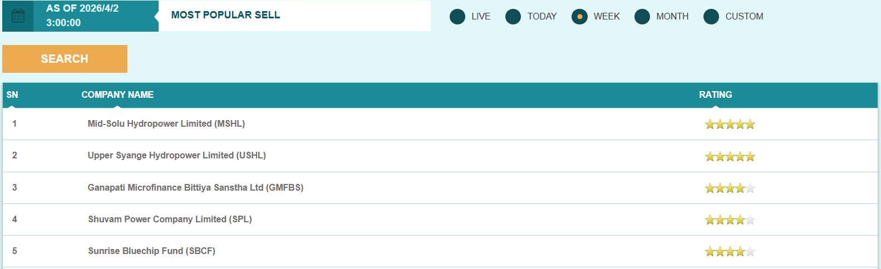The height and width of the screenshot is (269, 881).
Task: Open Mid-Solu Hydropower Limited (MSHL)
Action: click(166, 124)
